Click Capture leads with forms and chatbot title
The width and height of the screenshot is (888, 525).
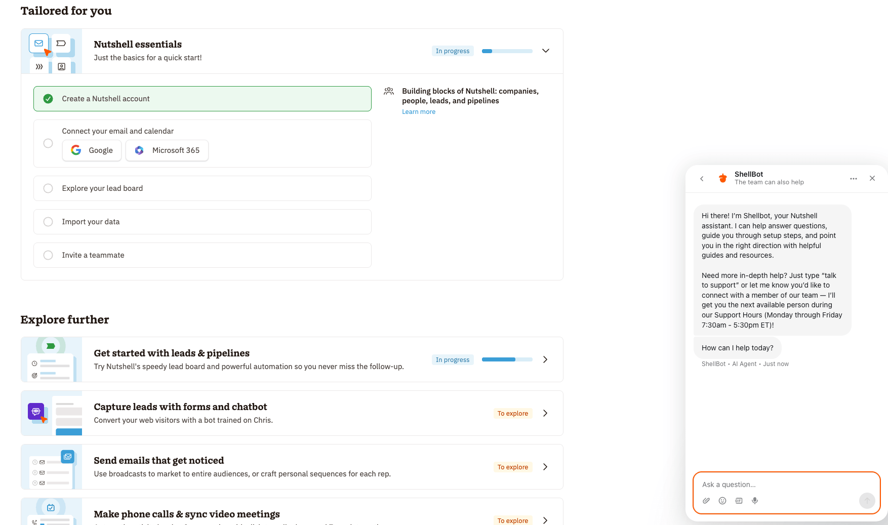point(180,407)
